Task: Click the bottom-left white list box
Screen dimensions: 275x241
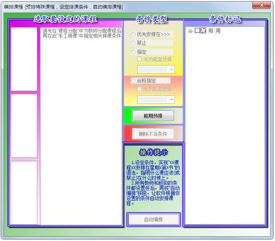Action: 24,192
